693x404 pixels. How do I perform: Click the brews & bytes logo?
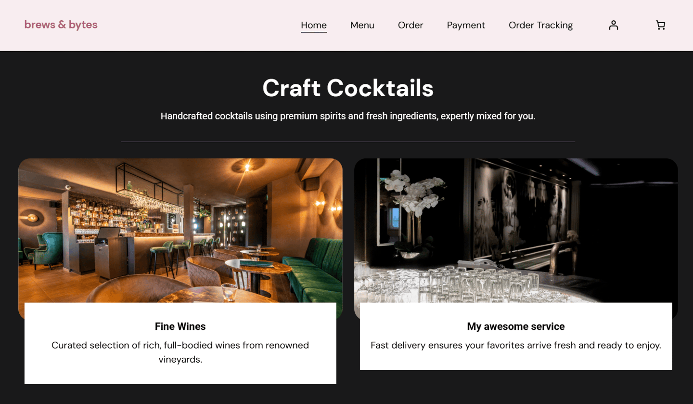pyautogui.click(x=61, y=25)
